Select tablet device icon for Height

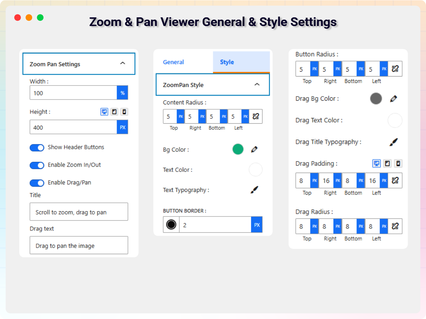click(x=114, y=112)
